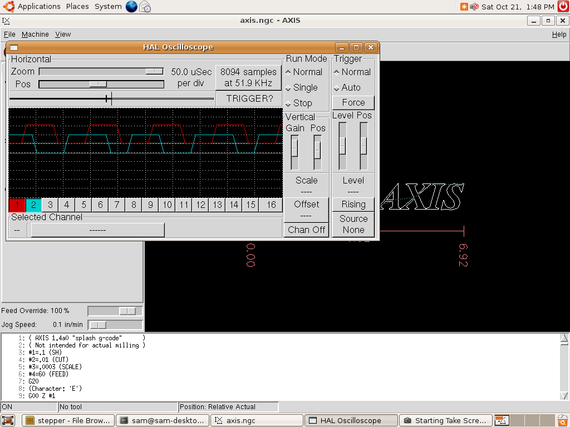
Task: Open the Machine menu in AXIS
Action: pos(35,34)
